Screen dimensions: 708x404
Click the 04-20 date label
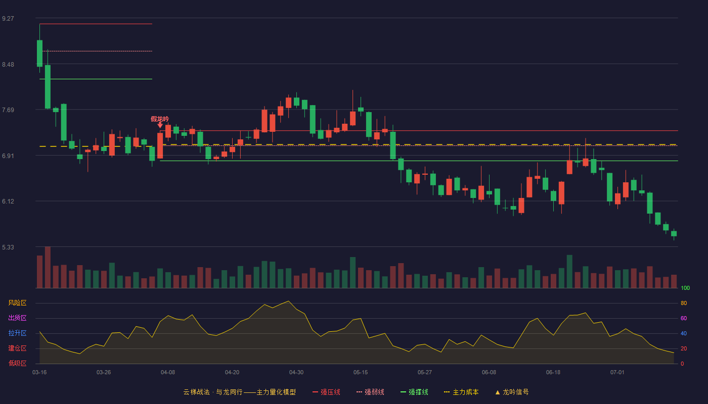(232, 372)
